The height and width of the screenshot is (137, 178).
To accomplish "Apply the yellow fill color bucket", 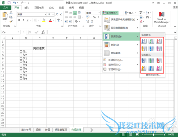I will pos(44,20).
